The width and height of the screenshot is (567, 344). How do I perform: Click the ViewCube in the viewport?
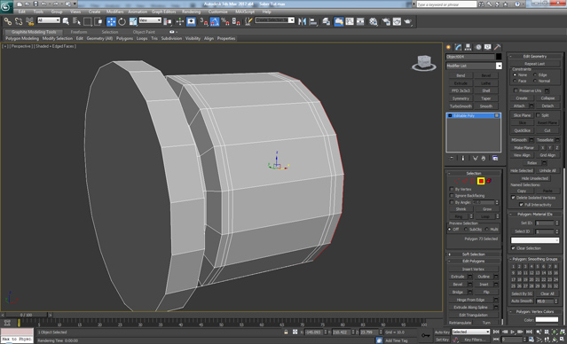pyautogui.click(x=424, y=63)
